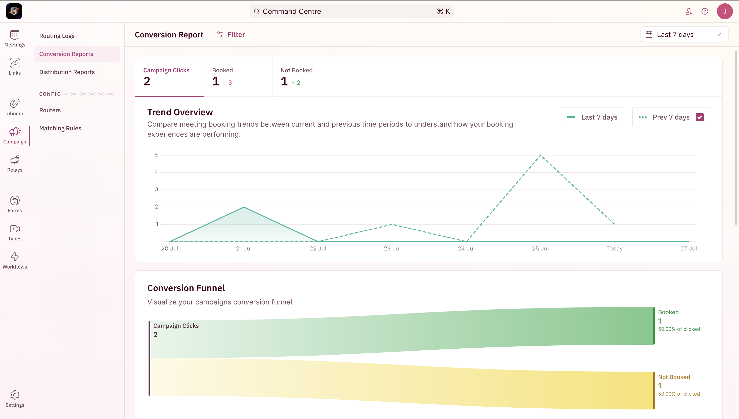Expand the Last 7 days date dropdown
The width and height of the screenshot is (739, 419).
[x=684, y=34]
